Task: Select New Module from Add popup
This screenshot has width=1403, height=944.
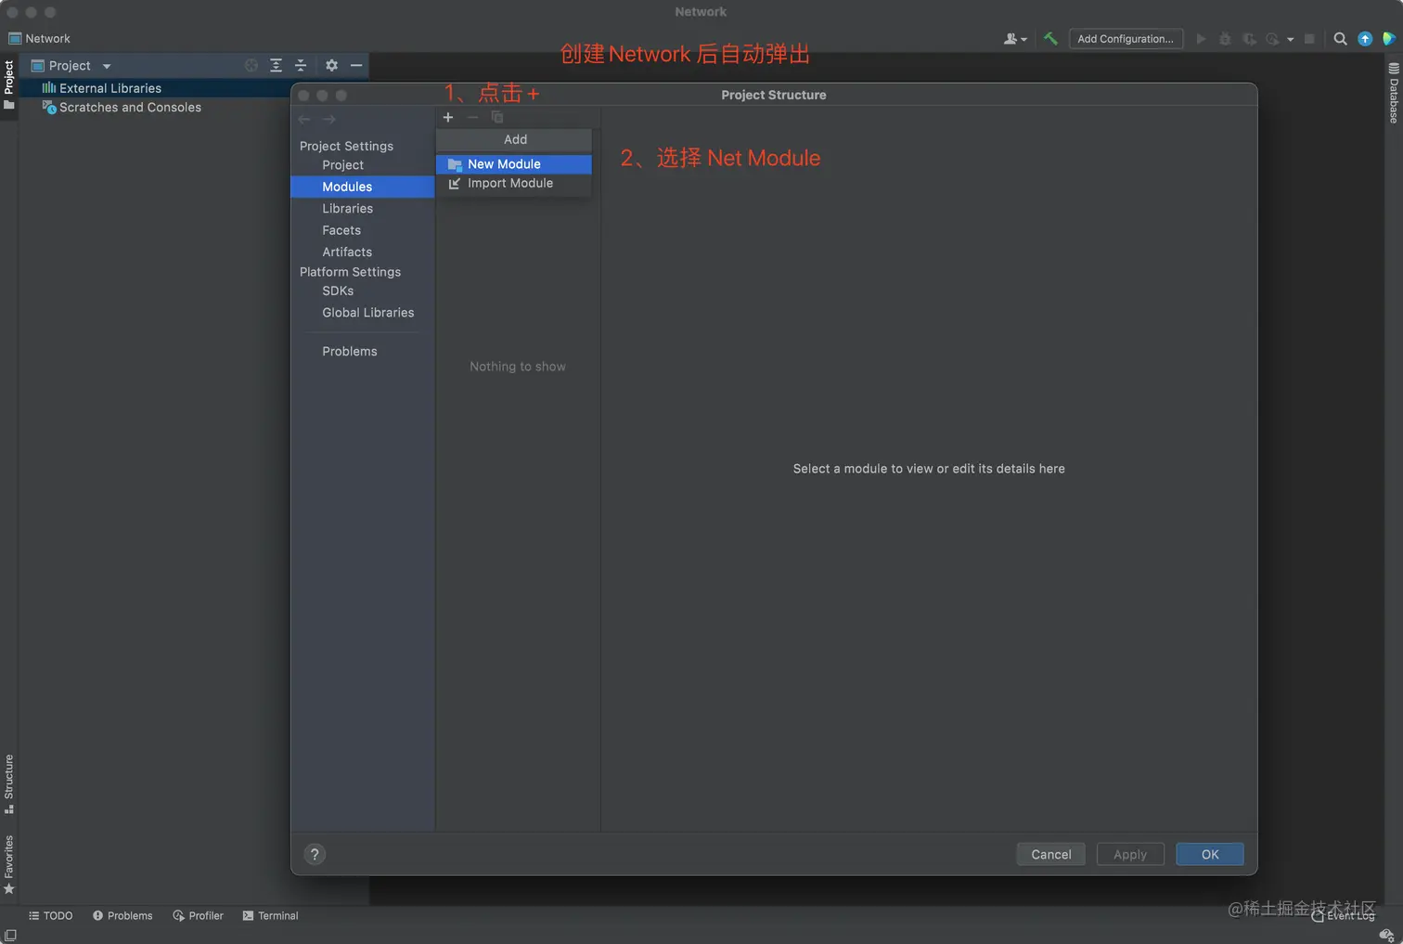Action: (513, 164)
